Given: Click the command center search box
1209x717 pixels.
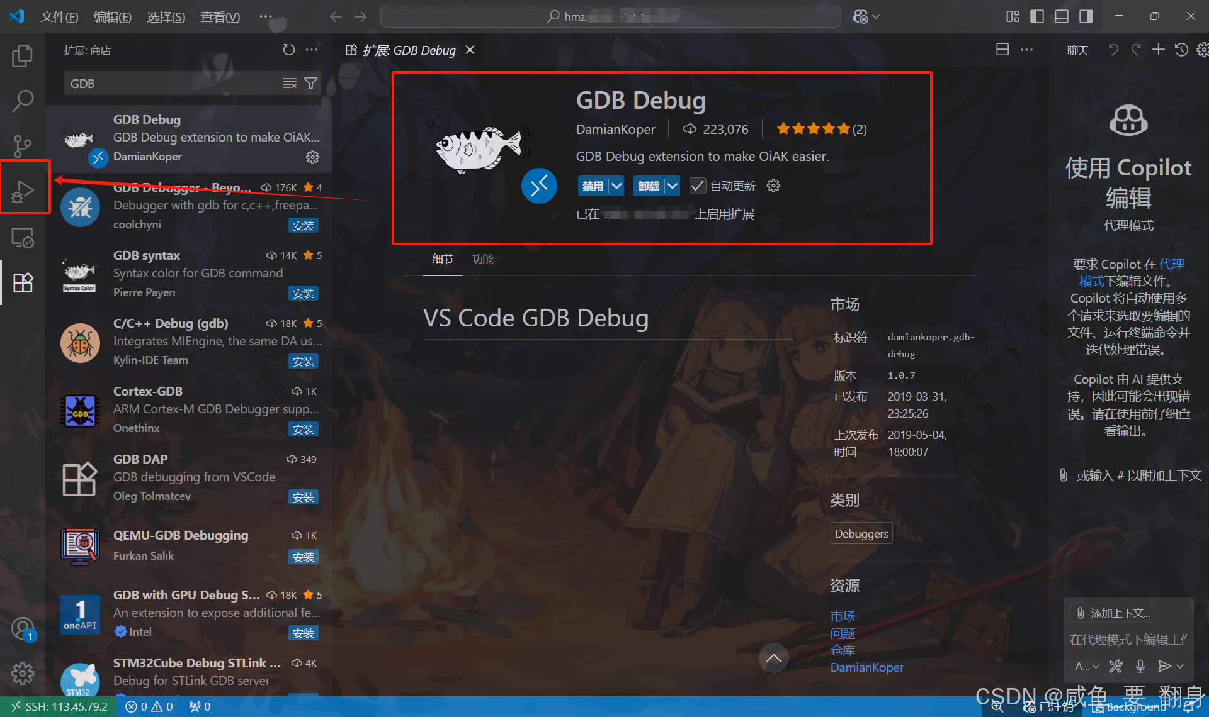Looking at the screenshot, I should pos(610,16).
